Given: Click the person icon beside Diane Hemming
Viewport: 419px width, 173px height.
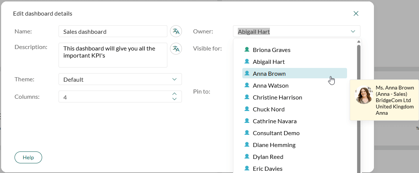Looking at the screenshot, I should click(247, 144).
